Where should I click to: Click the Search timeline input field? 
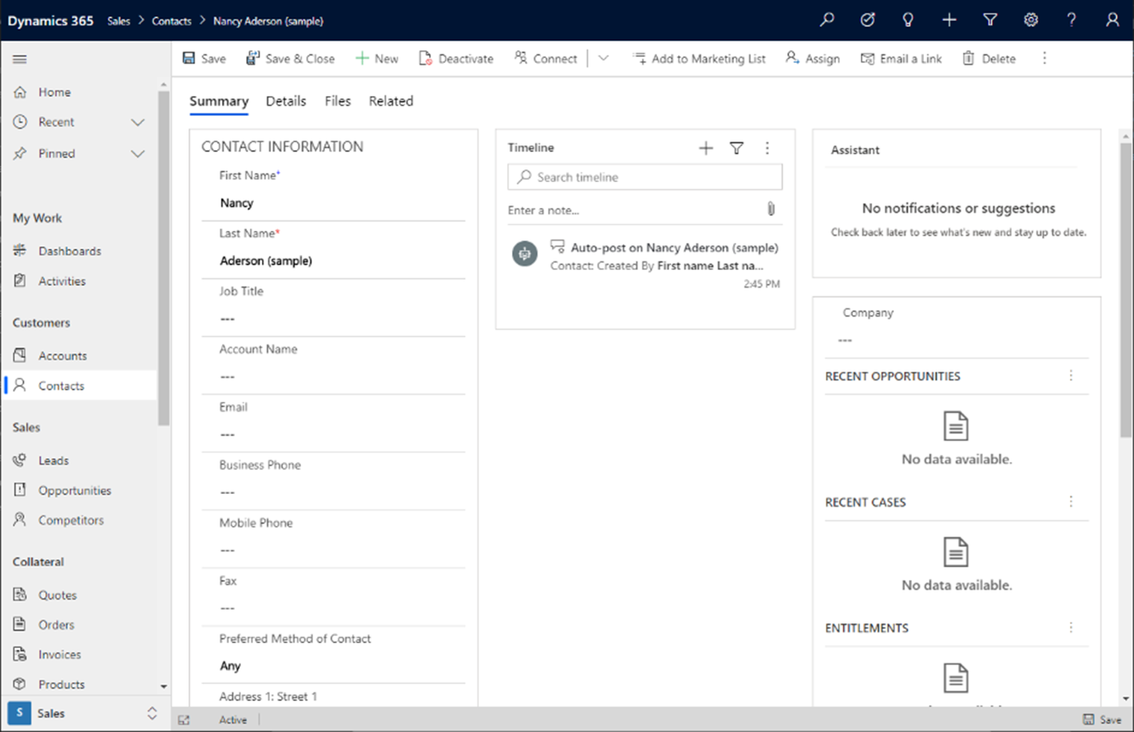(644, 177)
